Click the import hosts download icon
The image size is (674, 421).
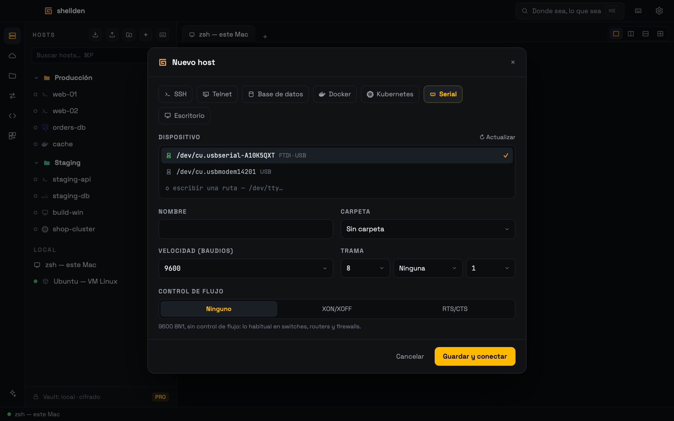click(x=95, y=34)
